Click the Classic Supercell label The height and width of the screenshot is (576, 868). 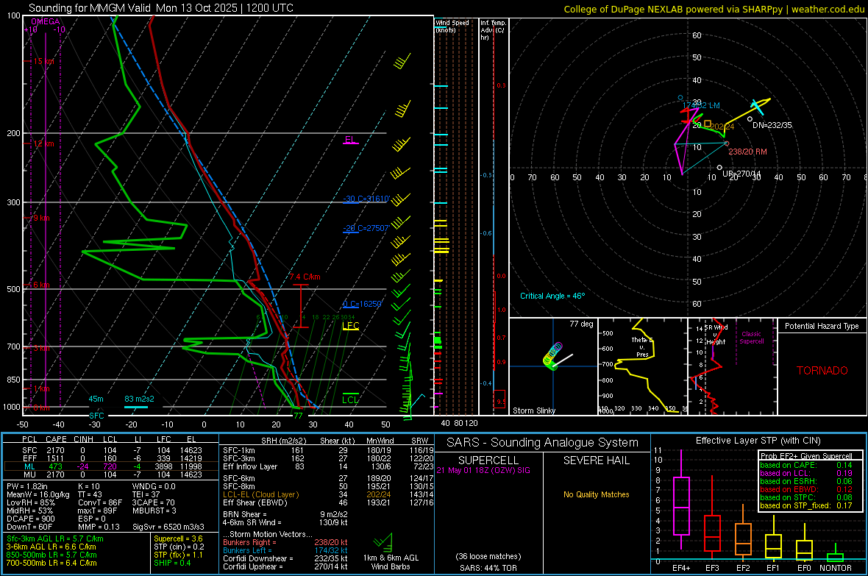[x=752, y=338]
